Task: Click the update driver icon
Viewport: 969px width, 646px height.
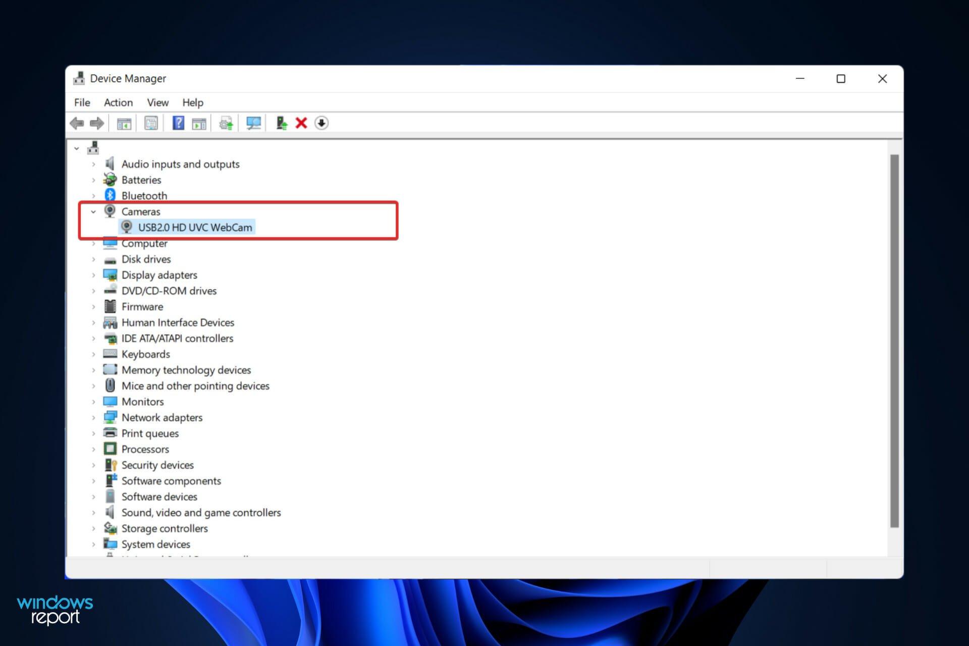Action: point(227,123)
